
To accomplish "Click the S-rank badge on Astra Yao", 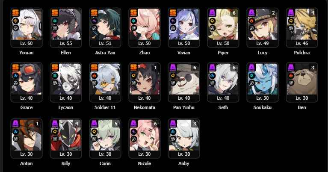I will pos(95,13).
